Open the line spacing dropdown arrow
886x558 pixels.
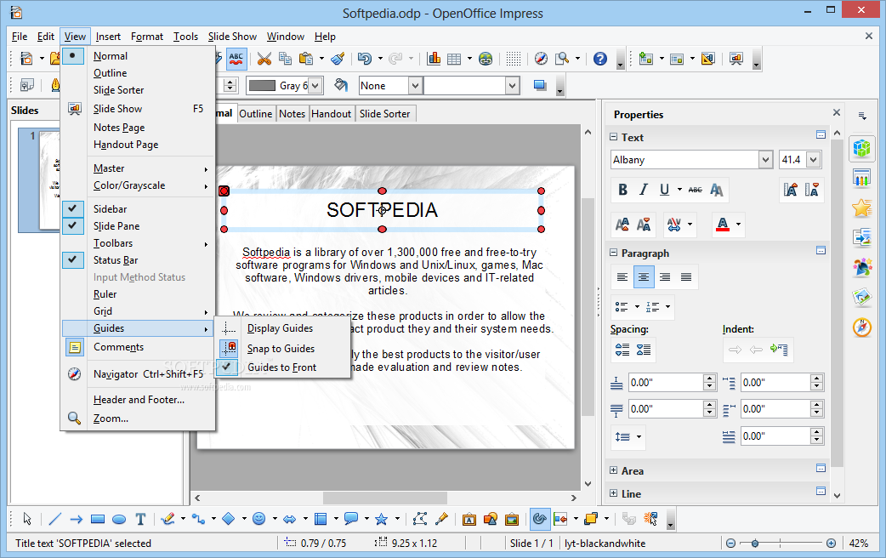tap(639, 436)
